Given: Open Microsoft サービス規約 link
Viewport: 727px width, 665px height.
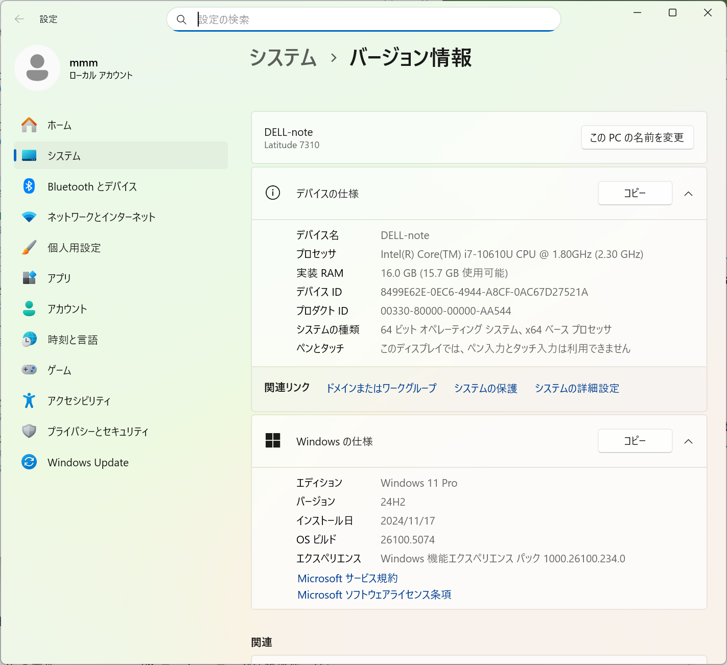Looking at the screenshot, I should click(347, 578).
